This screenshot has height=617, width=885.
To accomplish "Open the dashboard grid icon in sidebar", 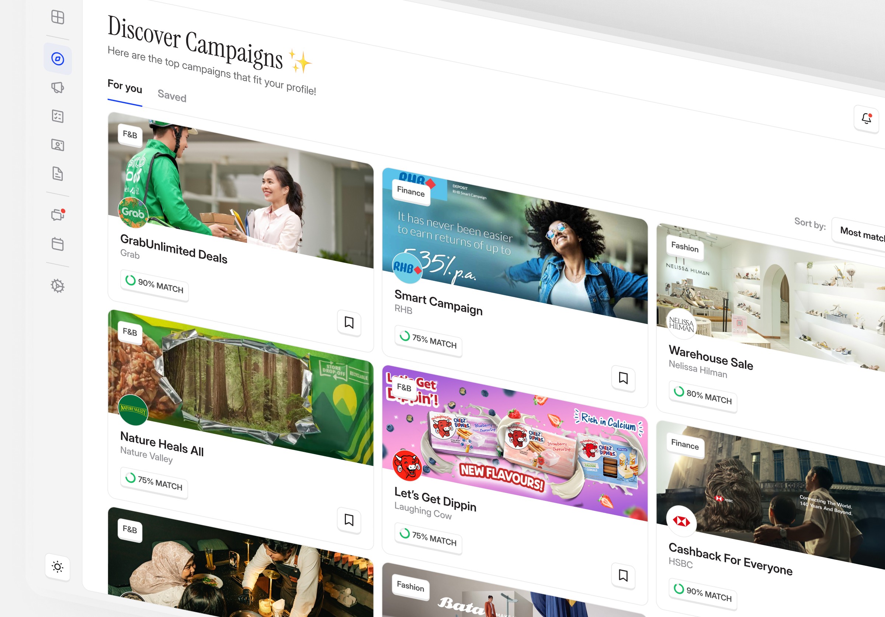I will (58, 17).
